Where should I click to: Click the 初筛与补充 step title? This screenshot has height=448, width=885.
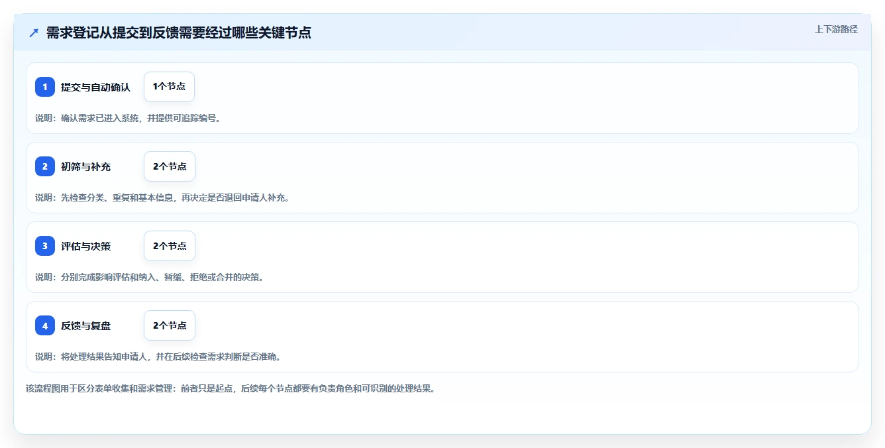pyautogui.click(x=85, y=166)
